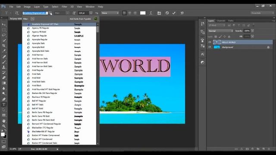The image size is (276, 155).
Task: Open the layer filter Kind dropdown
Action: pyautogui.click(x=216, y=25)
